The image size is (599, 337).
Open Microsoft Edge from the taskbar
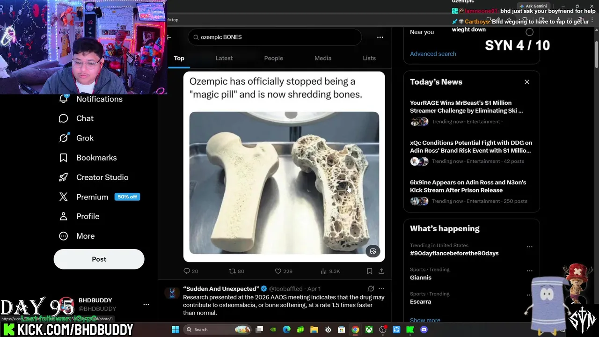(x=287, y=330)
